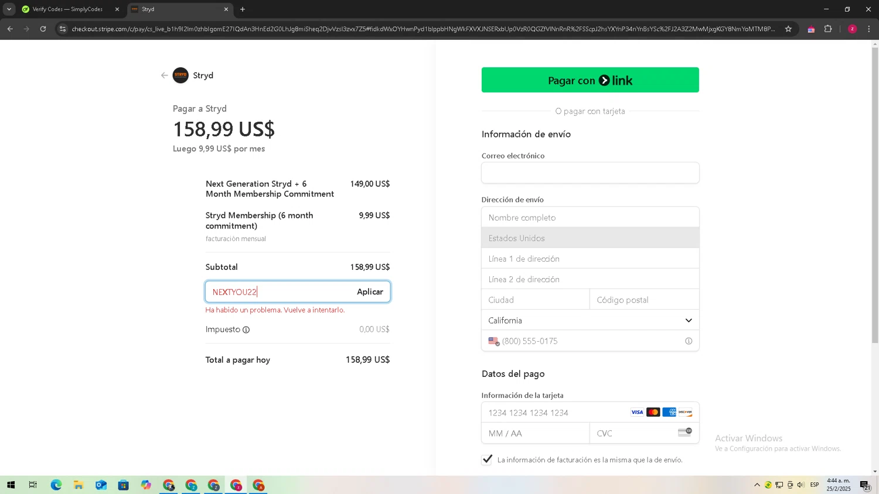Open the tab search dropdown arrow
Viewport: 879px width, 494px height.
pyautogui.click(x=9, y=9)
